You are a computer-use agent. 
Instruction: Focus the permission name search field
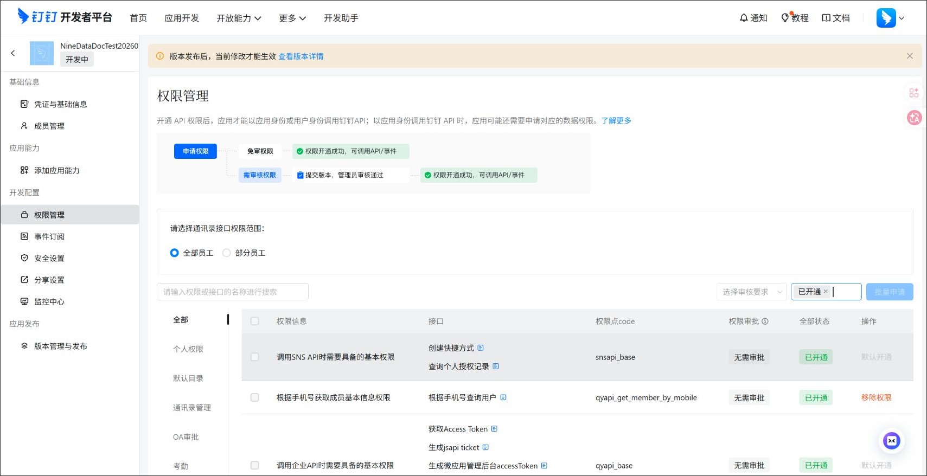233,292
